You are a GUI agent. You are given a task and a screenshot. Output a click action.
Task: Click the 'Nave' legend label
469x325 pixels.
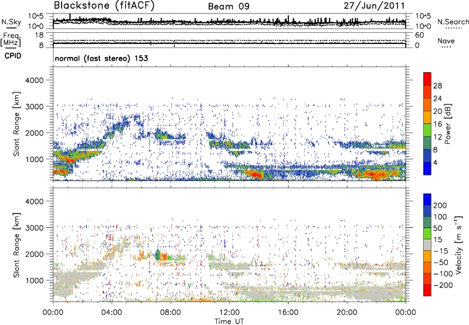446,40
